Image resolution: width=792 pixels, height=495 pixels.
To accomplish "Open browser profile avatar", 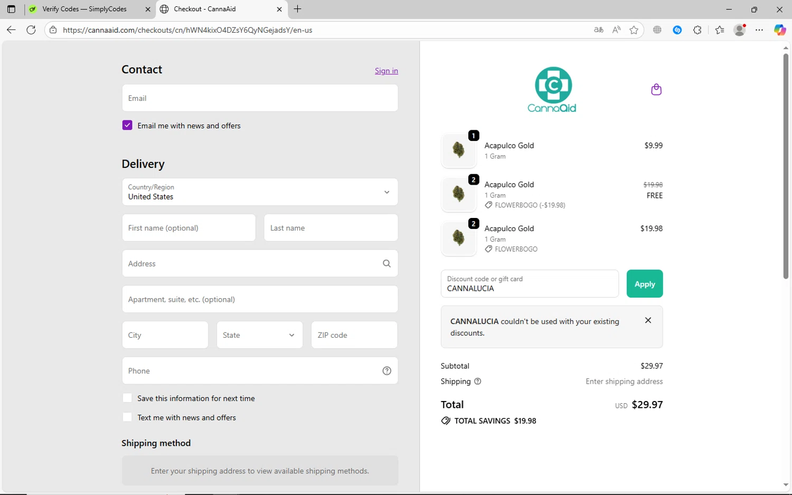I will tap(740, 30).
